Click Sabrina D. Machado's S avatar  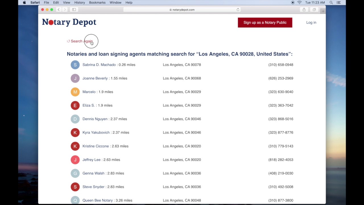[75, 65]
